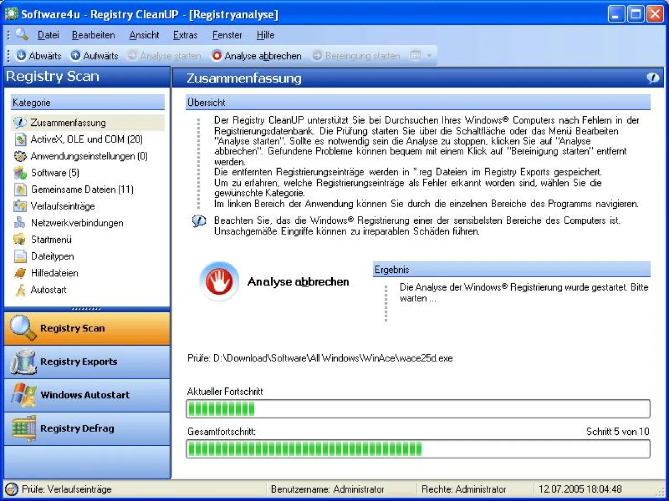Open the Extras menu
669x501 pixels.
pos(185,35)
